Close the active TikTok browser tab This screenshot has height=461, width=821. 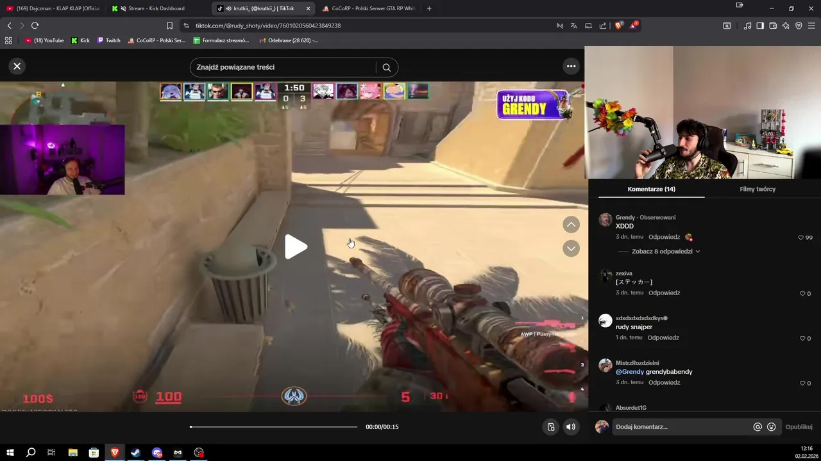click(308, 8)
